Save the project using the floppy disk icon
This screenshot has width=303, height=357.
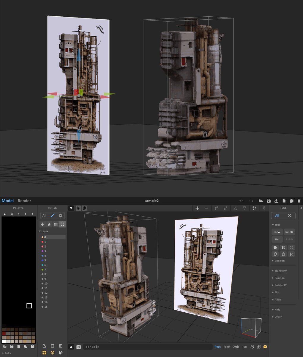point(269,201)
